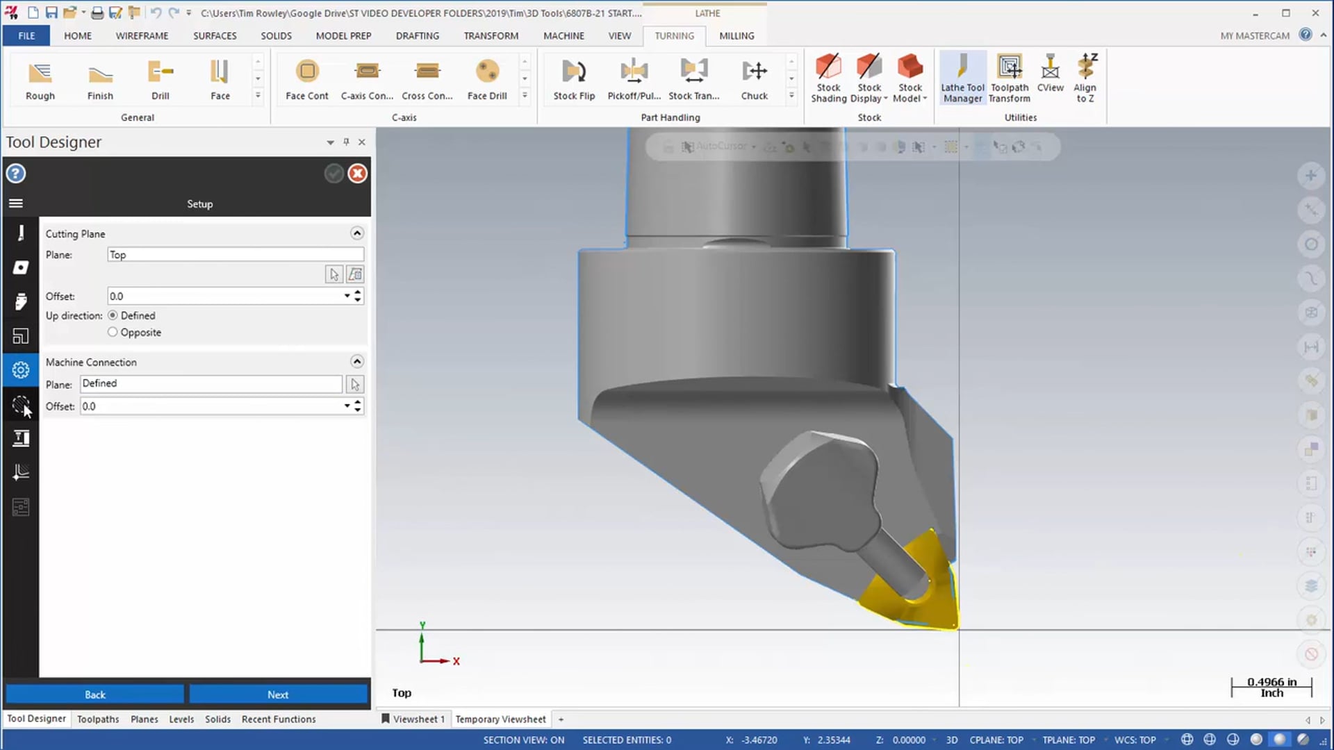Click the Back button
1334x750 pixels.
coord(95,694)
